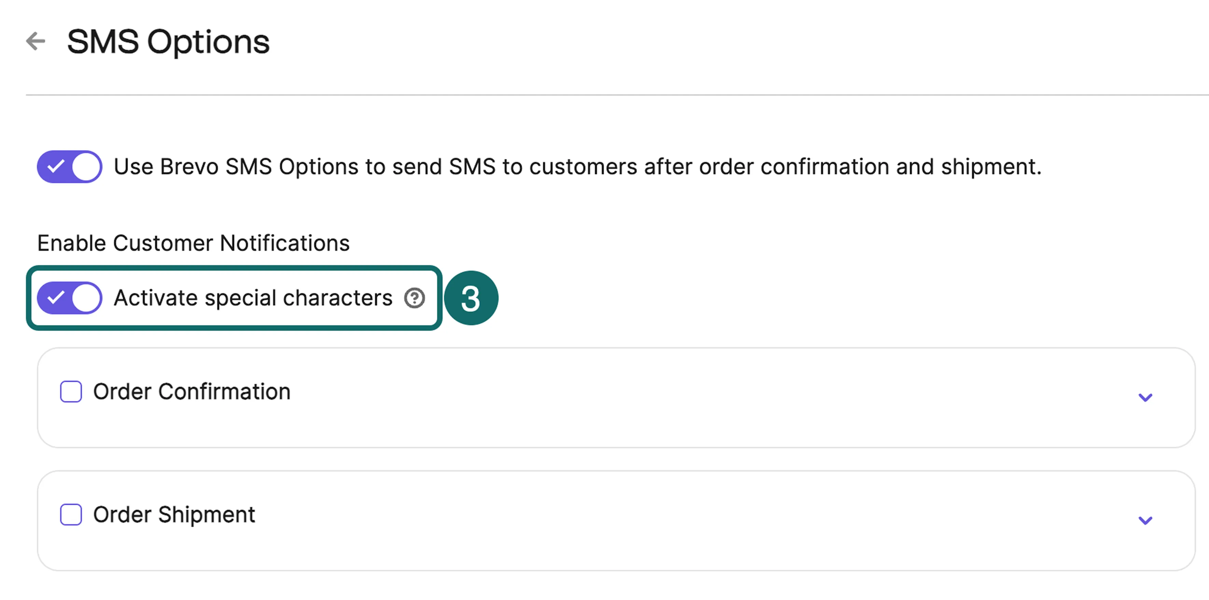Go back using the left arrow icon
Image resolution: width=1209 pixels, height=600 pixels.
pyautogui.click(x=36, y=41)
